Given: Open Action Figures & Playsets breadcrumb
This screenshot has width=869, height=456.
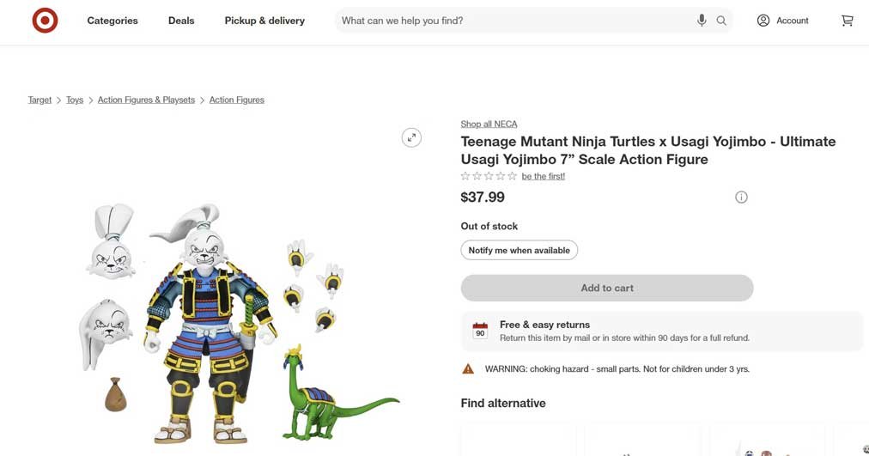Looking at the screenshot, I should point(146,100).
